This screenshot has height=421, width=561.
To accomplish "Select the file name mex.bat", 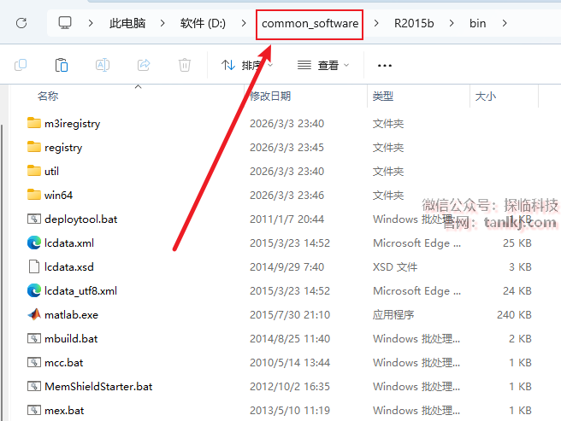I will coord(64,411).
